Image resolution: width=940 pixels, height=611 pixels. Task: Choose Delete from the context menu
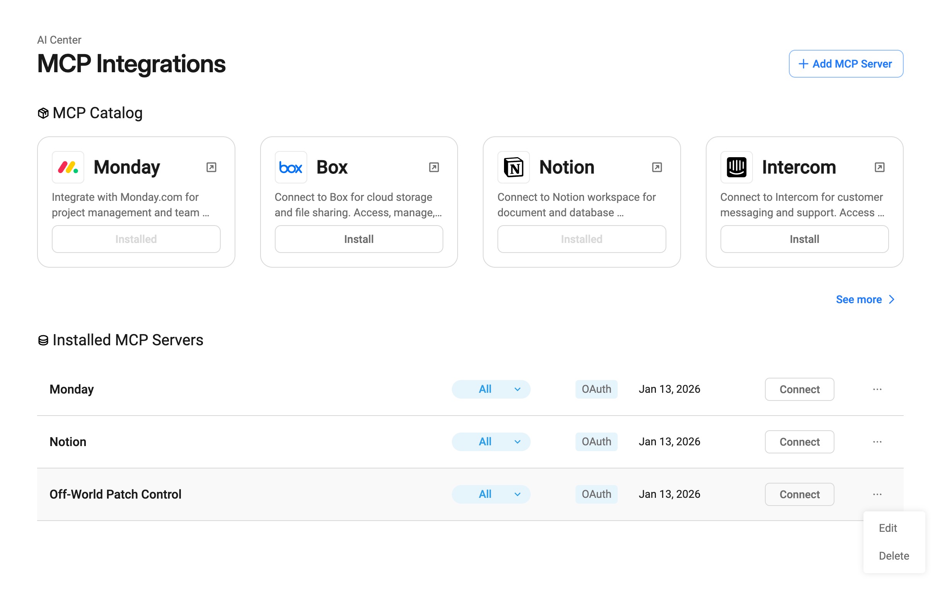894,556
